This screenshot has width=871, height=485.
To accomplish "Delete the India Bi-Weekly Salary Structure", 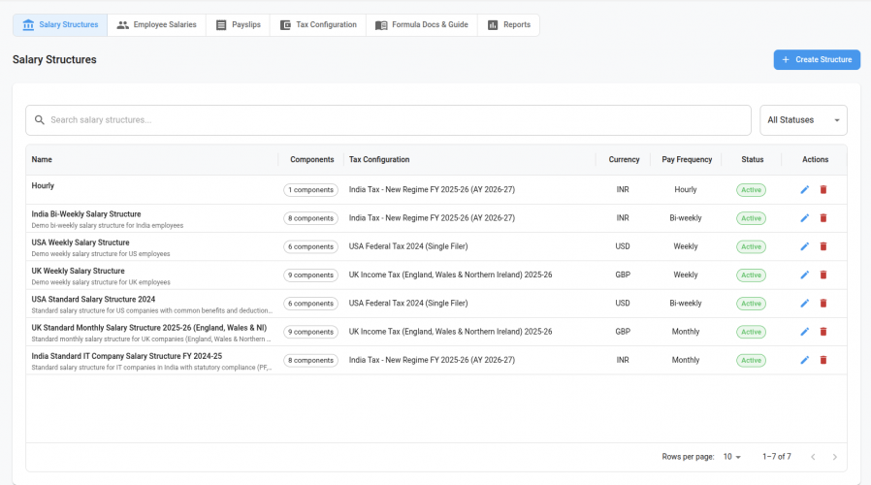I will click(823, 218).
